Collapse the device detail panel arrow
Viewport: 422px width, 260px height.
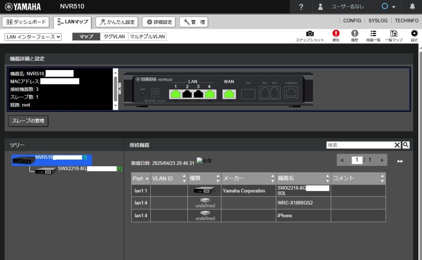pos(120,89)
